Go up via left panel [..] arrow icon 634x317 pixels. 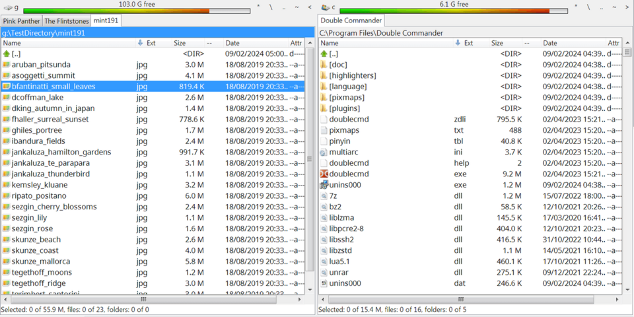(x=7, y=54)
